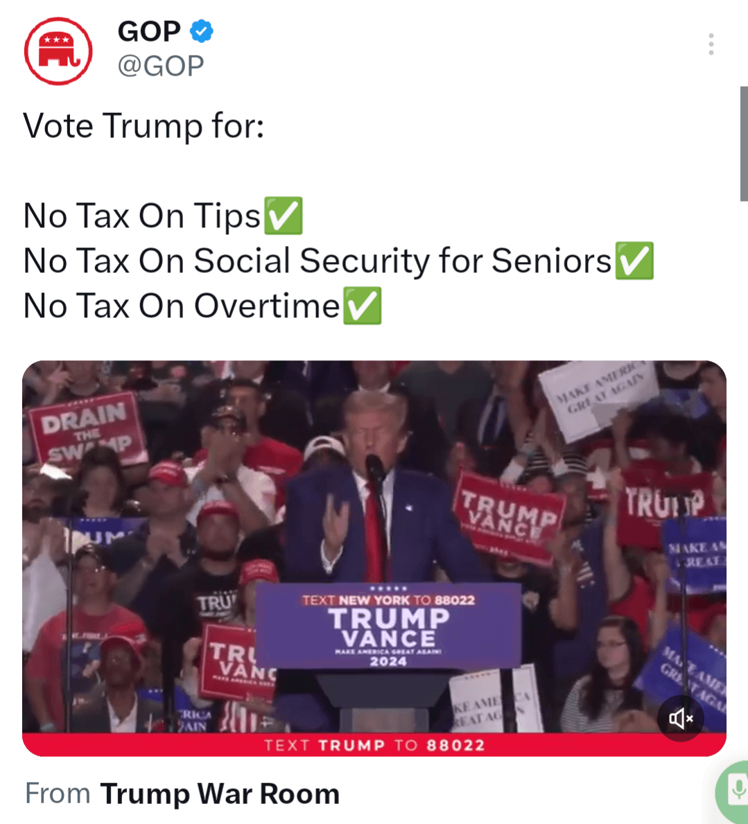Tap the green microphone button
This screenshot has width=748, height=824.
(x=735, y=790)
